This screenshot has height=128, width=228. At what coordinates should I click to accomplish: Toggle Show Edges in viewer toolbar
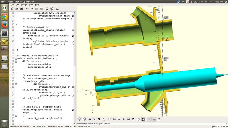coord(159,119)
